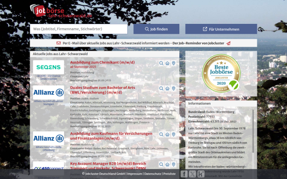Click paper plane icon in Job-Reminder bar
Image resolution: width=287 pixels, height=179 pixels.
[x=229, y=43]
